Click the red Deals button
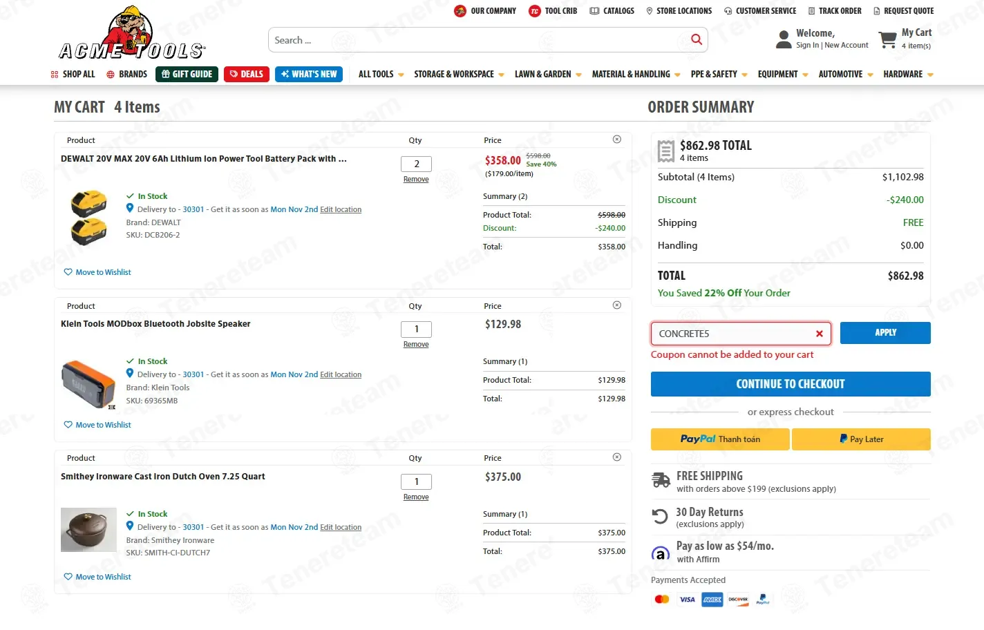The width and height of the screenshot is (984, 630). (247, 74)
